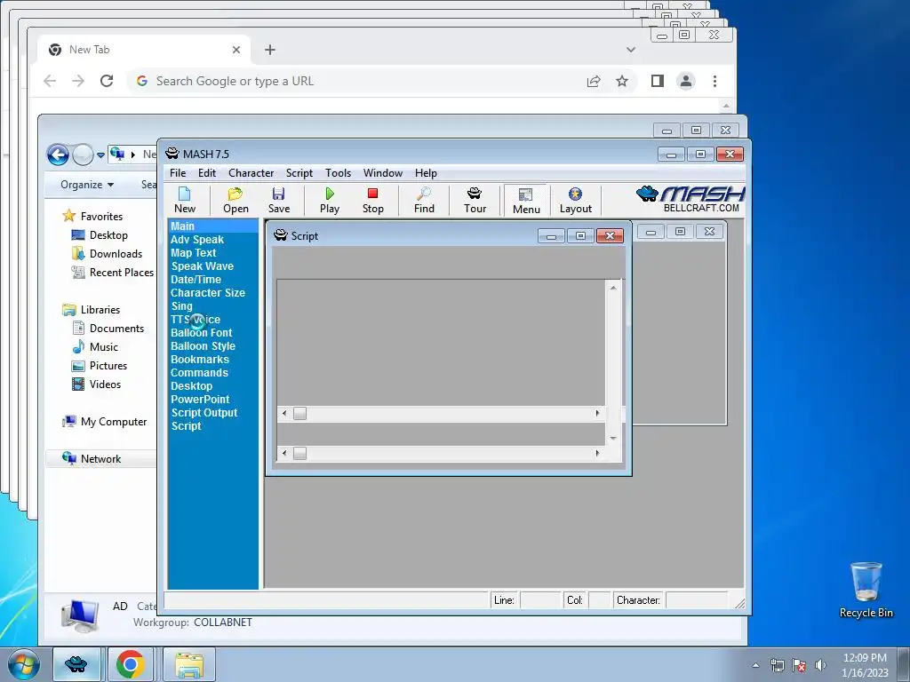This screenshot has height=682, width=910.
Task: Select Script at bottom of side menu
Action: tap(187, 426)
